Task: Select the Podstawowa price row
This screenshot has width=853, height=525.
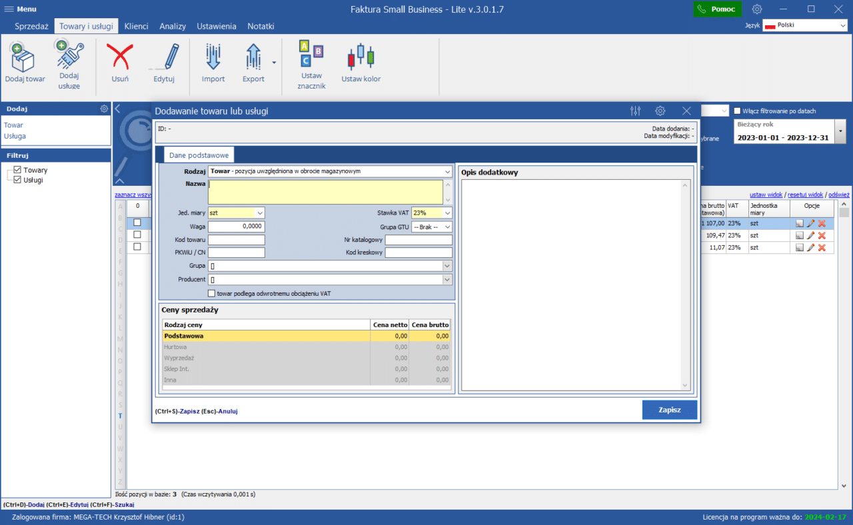Action: (307, 336)
